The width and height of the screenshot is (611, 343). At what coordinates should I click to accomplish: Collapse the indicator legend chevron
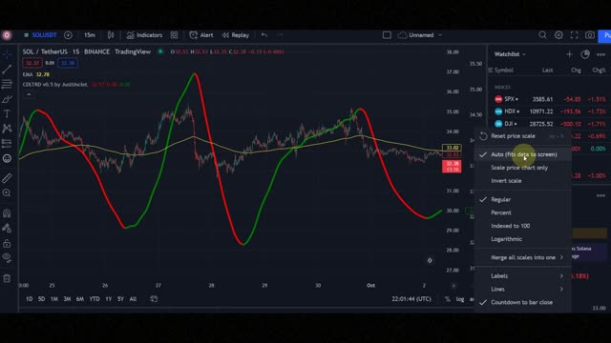(29, 94)
